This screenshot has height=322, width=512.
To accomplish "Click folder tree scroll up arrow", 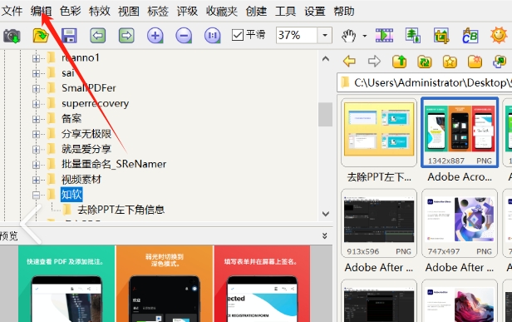I will 326,59.
